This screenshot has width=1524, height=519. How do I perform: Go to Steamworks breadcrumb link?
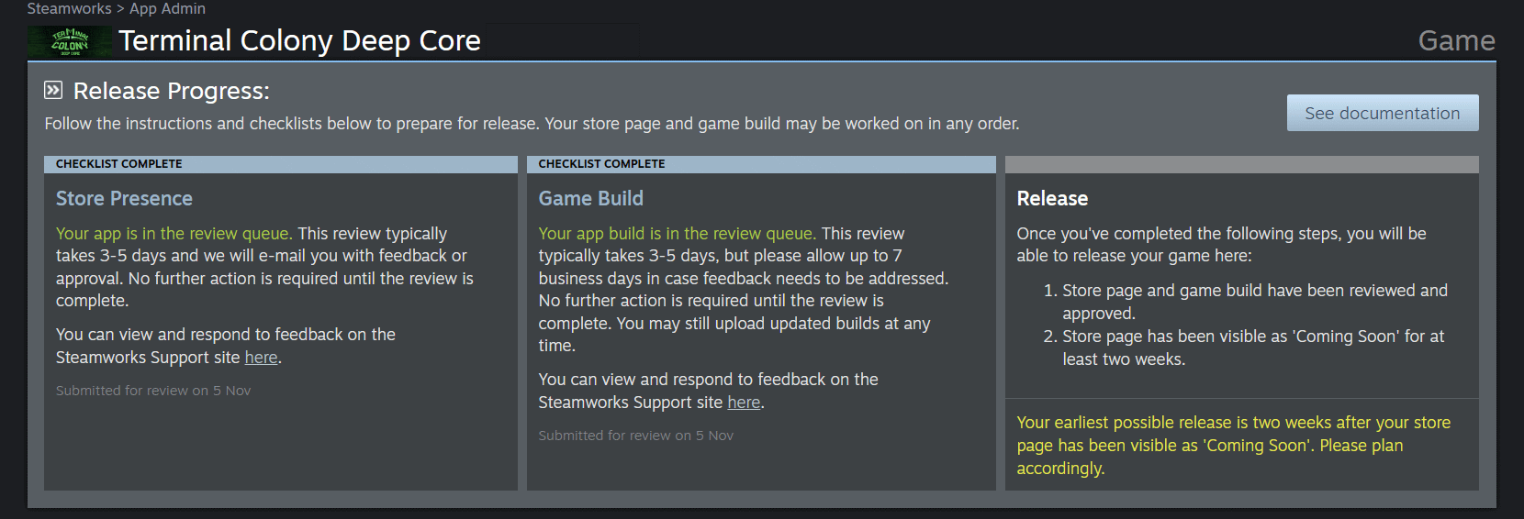click(69, 8)
